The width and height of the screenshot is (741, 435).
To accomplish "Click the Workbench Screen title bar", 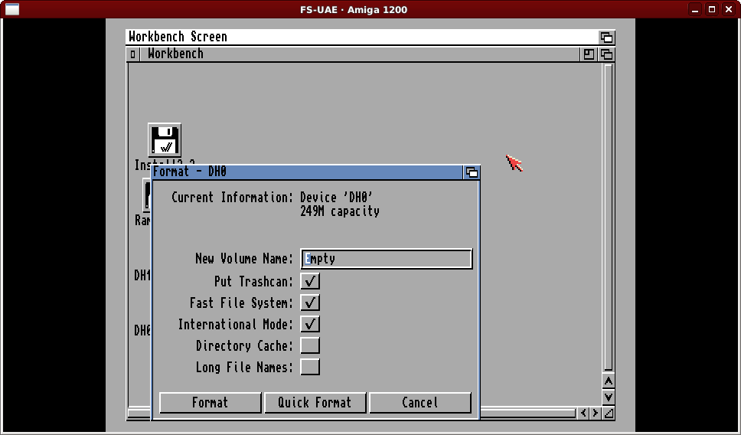I will point(362,37).
